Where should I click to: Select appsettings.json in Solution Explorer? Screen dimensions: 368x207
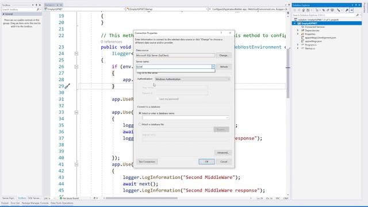(x=313, y=41)
